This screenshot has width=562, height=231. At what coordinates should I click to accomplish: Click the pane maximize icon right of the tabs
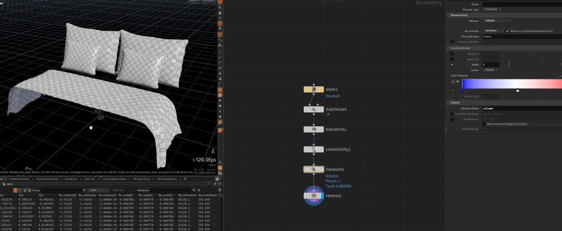pos(217,179)
